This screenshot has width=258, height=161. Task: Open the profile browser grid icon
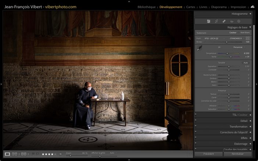248,38
